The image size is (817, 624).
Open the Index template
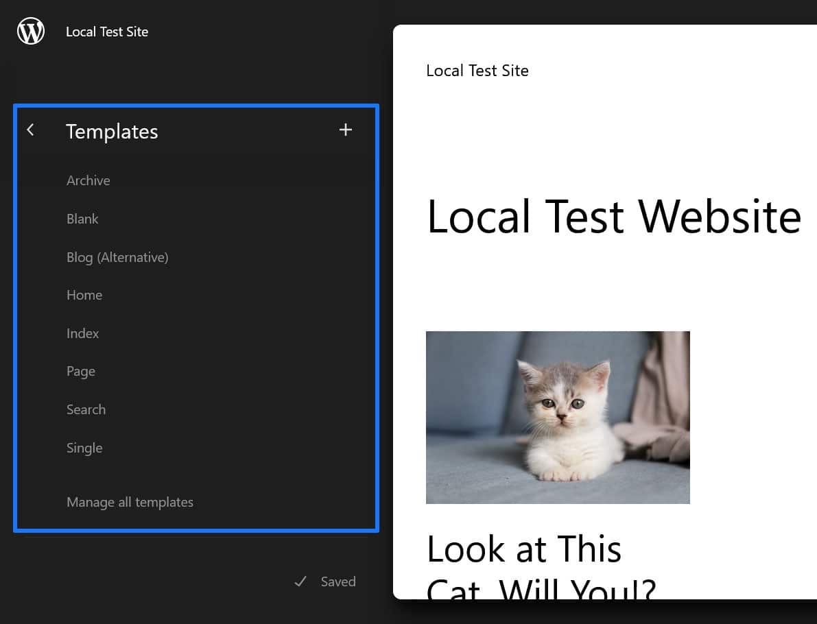(83, 333)
